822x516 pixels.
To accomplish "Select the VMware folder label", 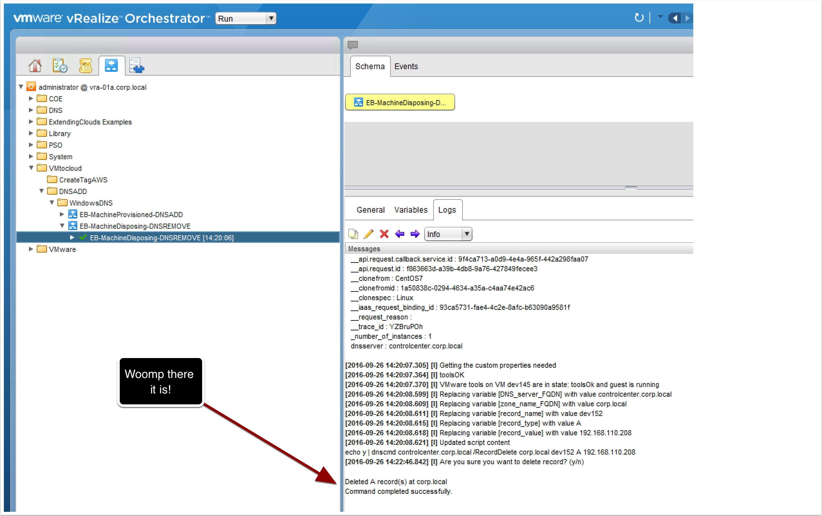I will [62, 249].
